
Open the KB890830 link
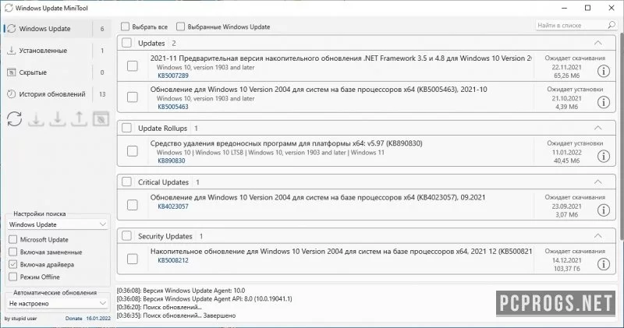[x=172, y=160]
